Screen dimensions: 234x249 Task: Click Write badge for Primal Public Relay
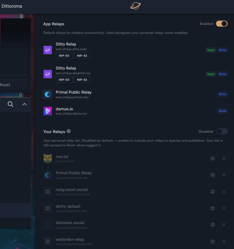pos(222,94)
